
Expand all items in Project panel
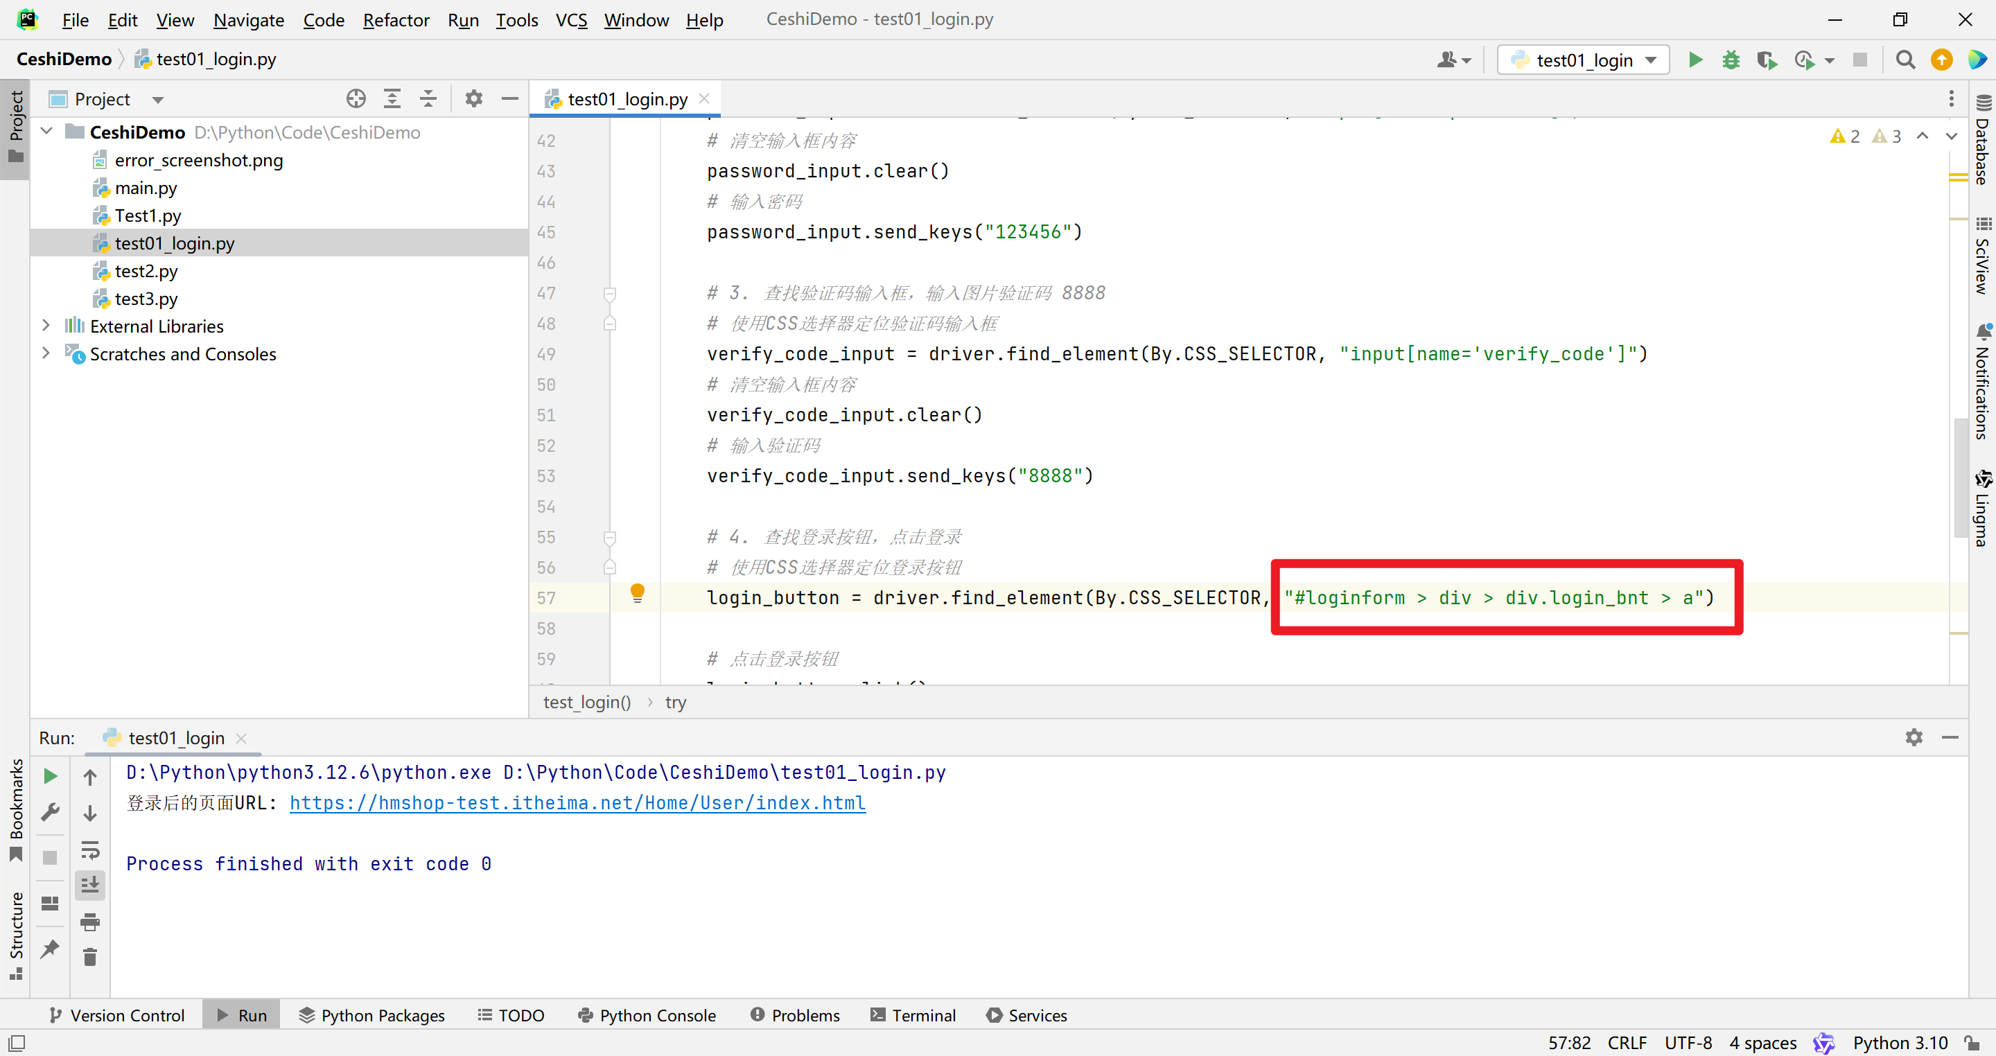(392, 98)
